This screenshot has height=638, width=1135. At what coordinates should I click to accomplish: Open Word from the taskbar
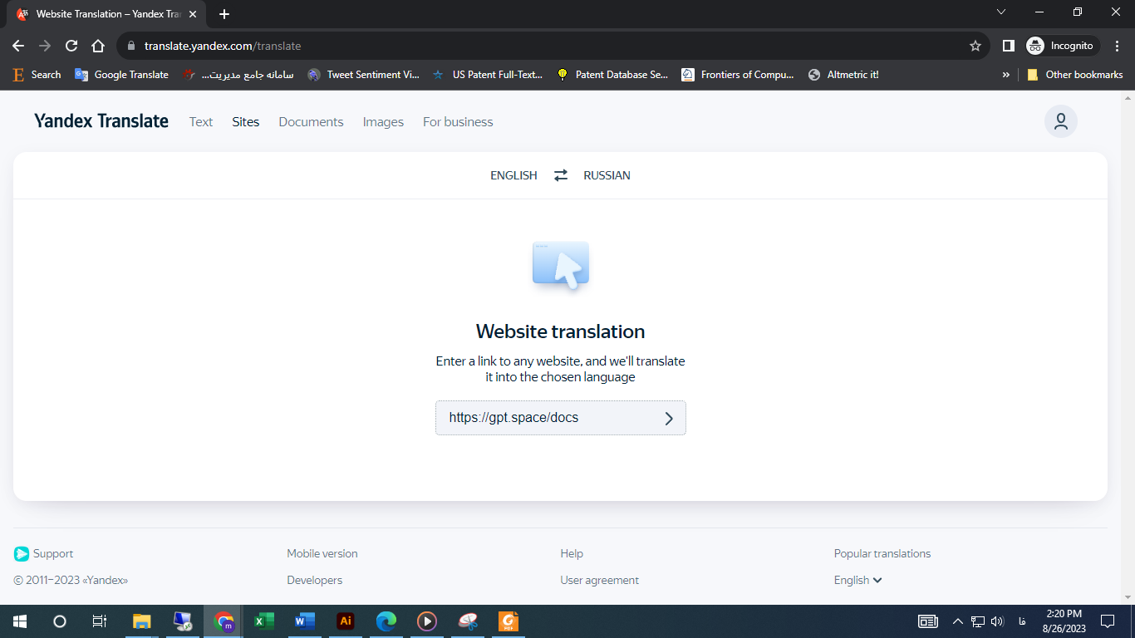click(305, 621)
